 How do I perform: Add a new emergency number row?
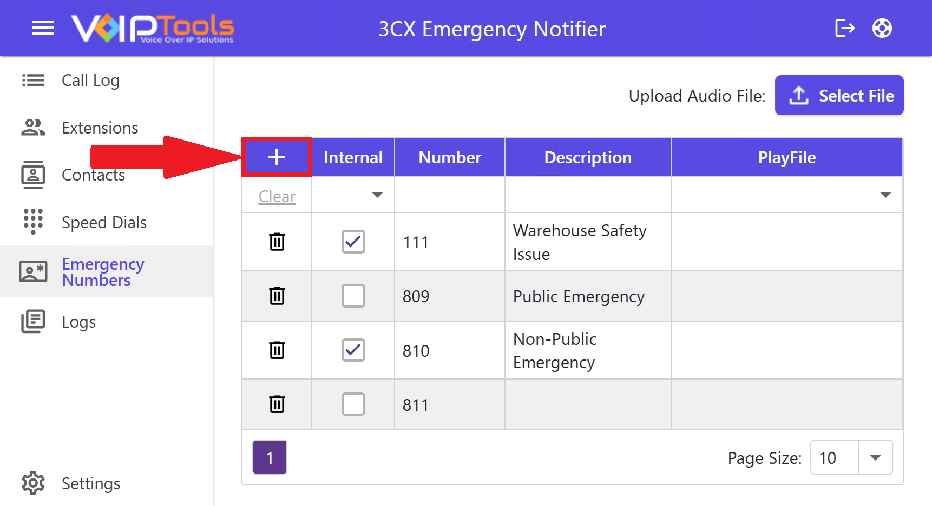[x=277, y=157]
